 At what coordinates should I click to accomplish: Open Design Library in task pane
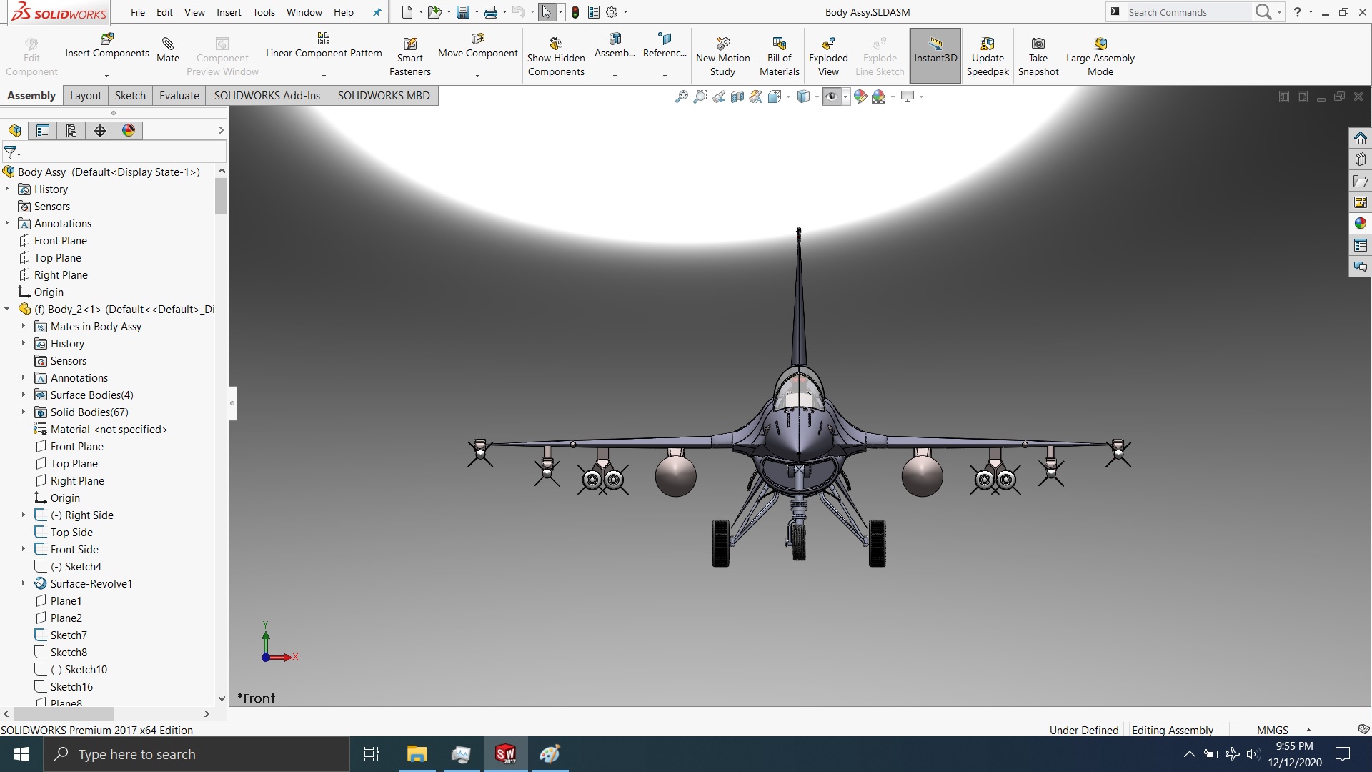pyautogui.click(x=1360, y=159)
